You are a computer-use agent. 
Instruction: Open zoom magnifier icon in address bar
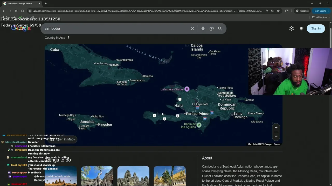tap(267, 11)
